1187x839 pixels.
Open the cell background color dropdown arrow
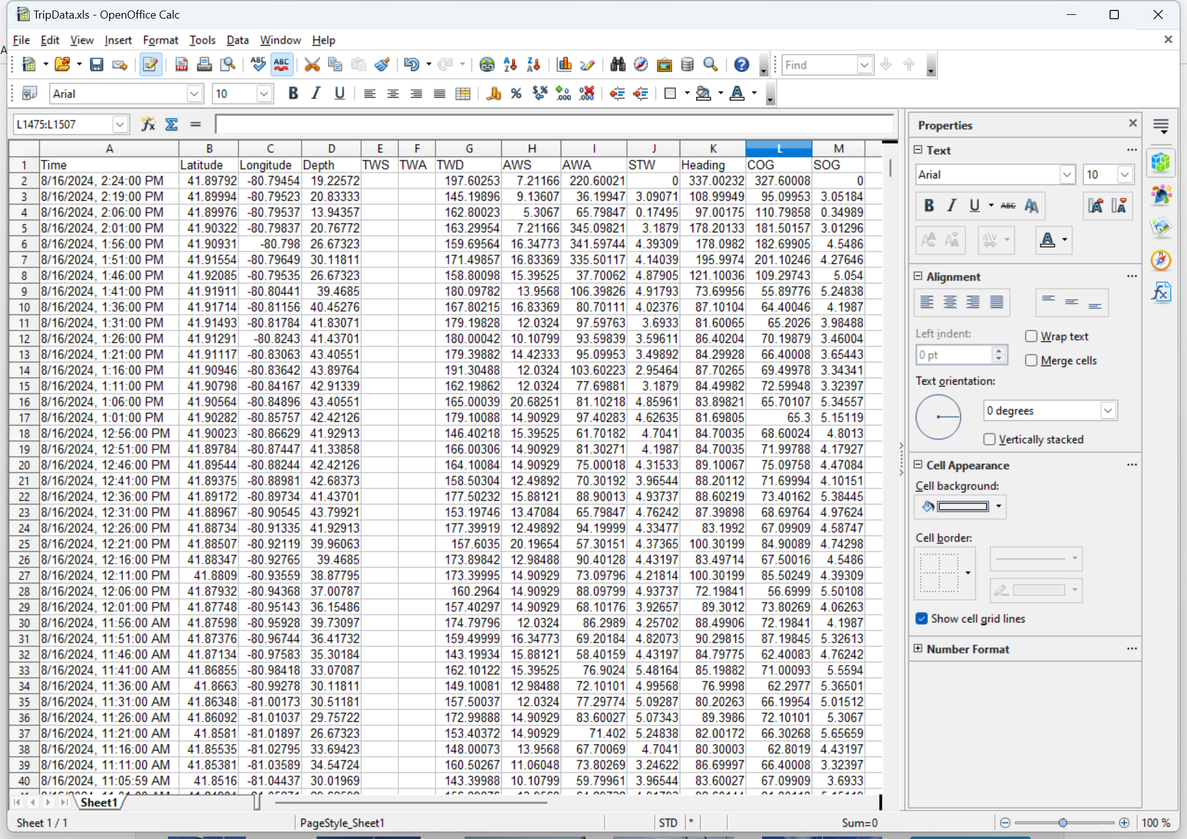tap(999, 506)
